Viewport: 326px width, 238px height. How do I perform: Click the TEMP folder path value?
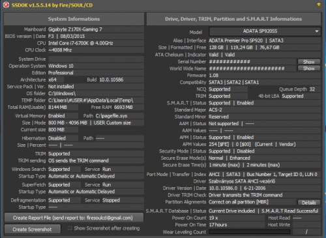[96, 100]
